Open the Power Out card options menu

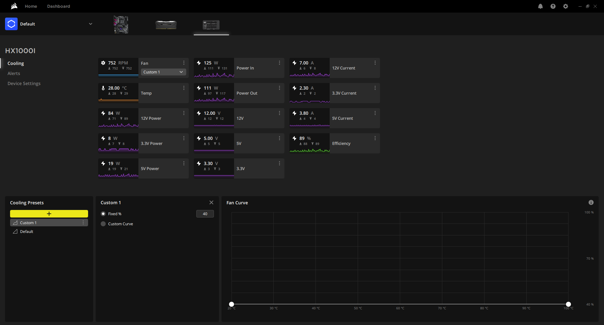pyautogui.click(x=279, y=88)
